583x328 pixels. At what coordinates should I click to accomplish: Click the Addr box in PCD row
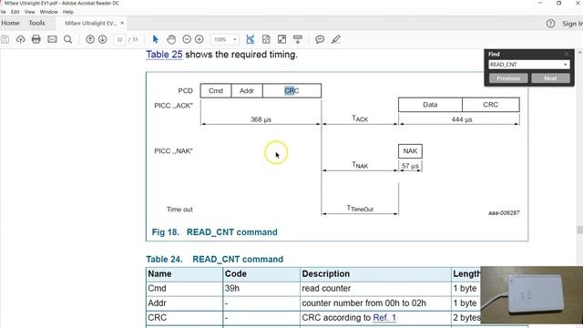pos(247,91)
